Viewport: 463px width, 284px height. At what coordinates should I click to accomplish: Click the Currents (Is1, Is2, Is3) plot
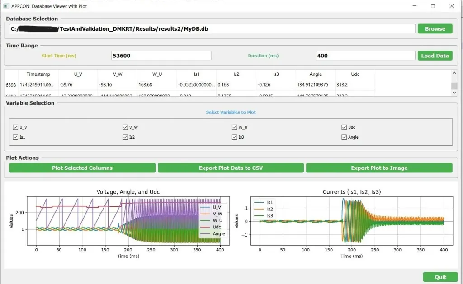point(352,221)
